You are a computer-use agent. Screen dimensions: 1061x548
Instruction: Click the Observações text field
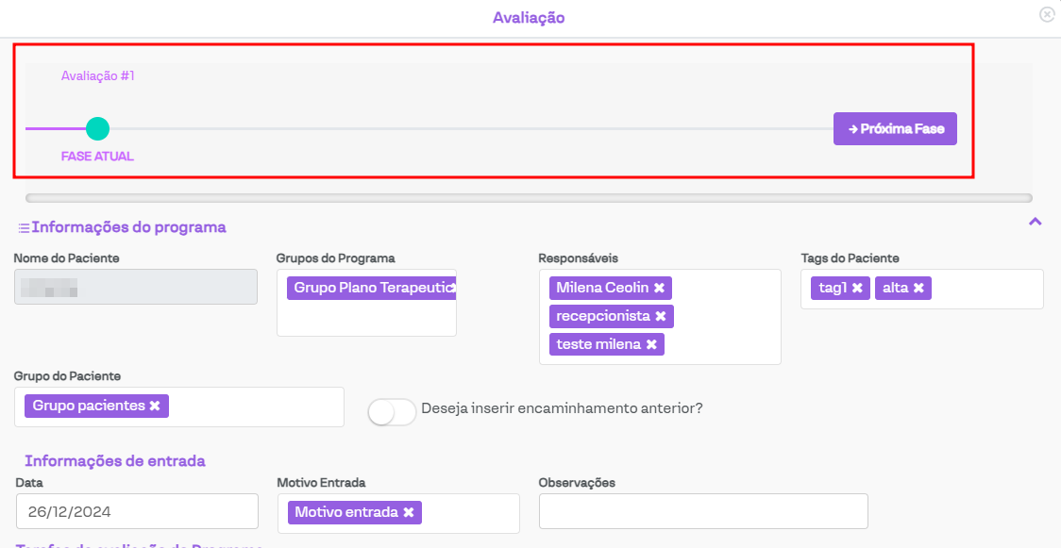(x=702, y=511)
